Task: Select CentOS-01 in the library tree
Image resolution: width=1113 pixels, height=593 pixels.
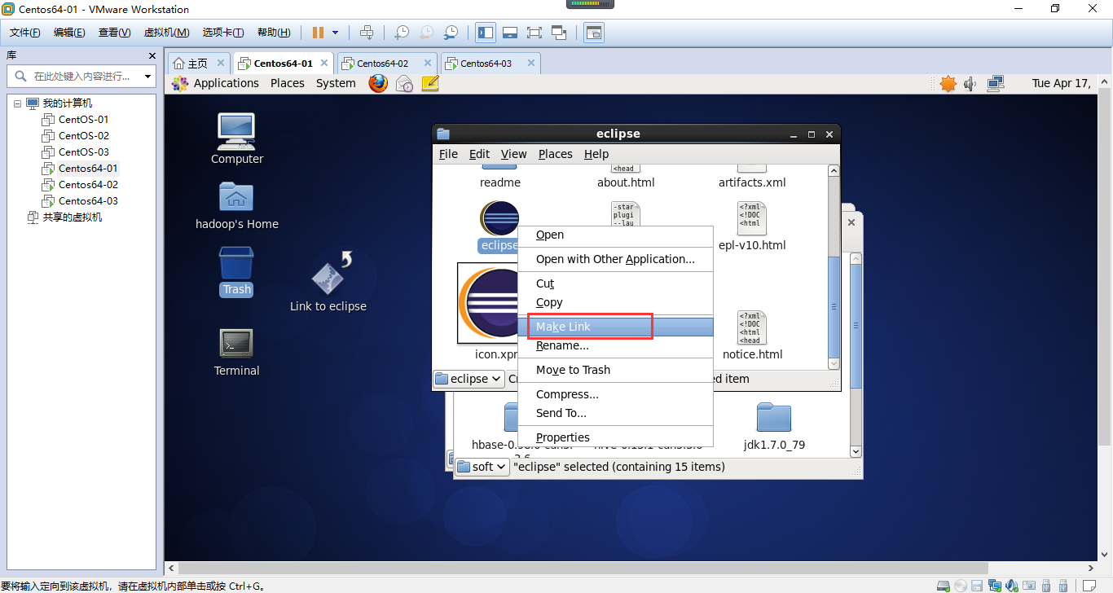Action: coord(83,120)
